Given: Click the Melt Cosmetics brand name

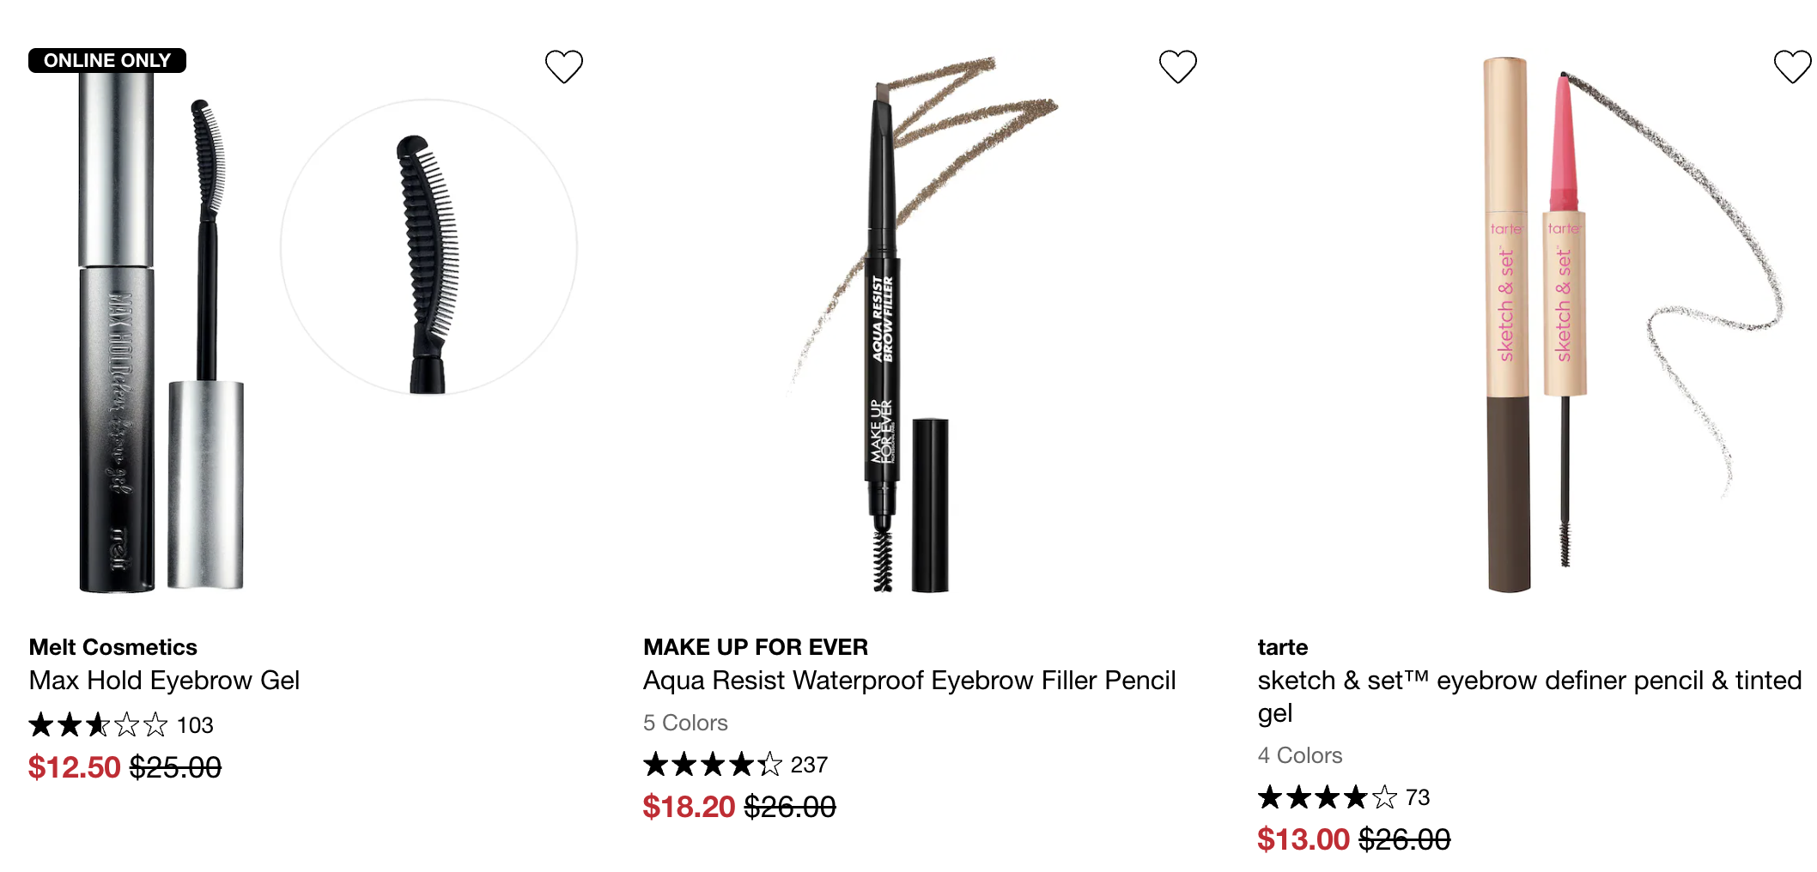Looking at the screenshot, I should click(x=112, y=647).
